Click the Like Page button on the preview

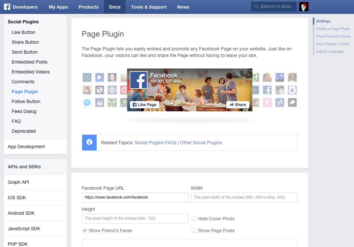pyautogui.click(x=145, y=105)
